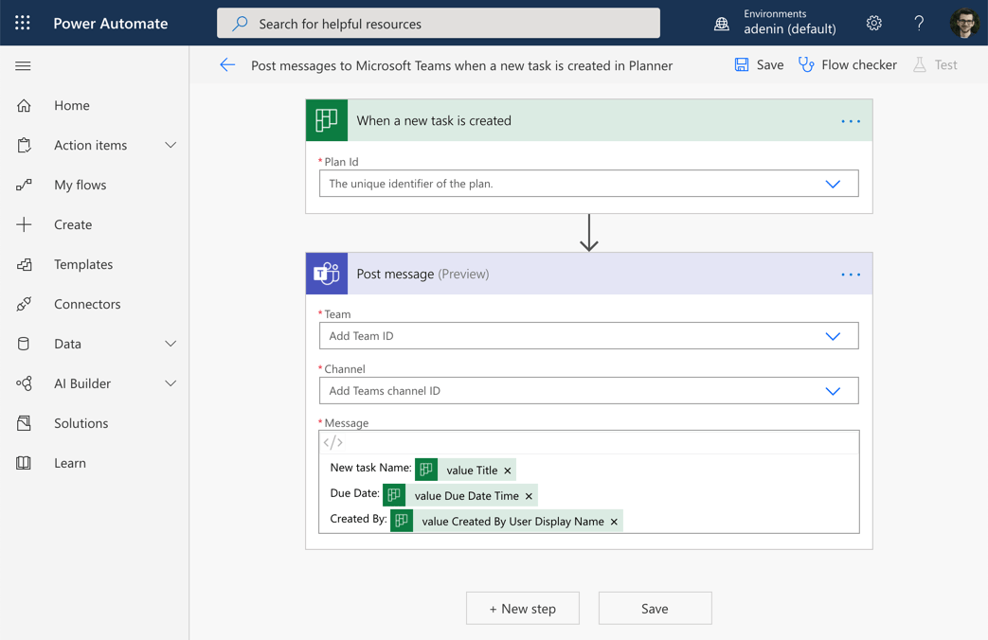Click the AI Builder icon
988x640 pixels.
(24, 383)
